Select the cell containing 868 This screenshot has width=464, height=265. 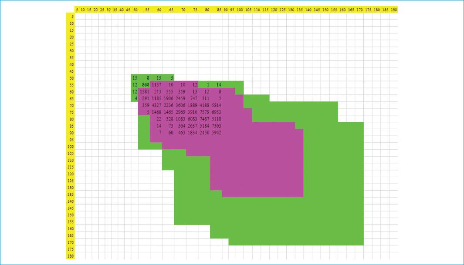pos(146,85)
